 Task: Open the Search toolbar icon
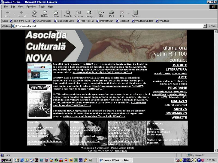(68, 14)
